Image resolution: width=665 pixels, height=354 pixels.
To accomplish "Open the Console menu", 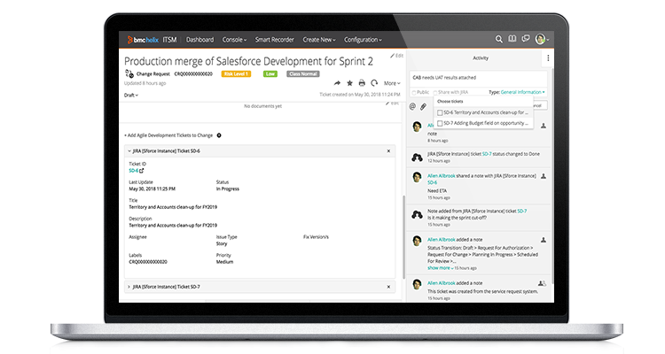I will pos(235,40).
